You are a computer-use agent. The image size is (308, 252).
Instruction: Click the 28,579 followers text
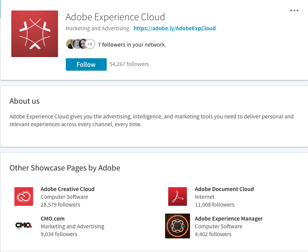pos(60,205)
